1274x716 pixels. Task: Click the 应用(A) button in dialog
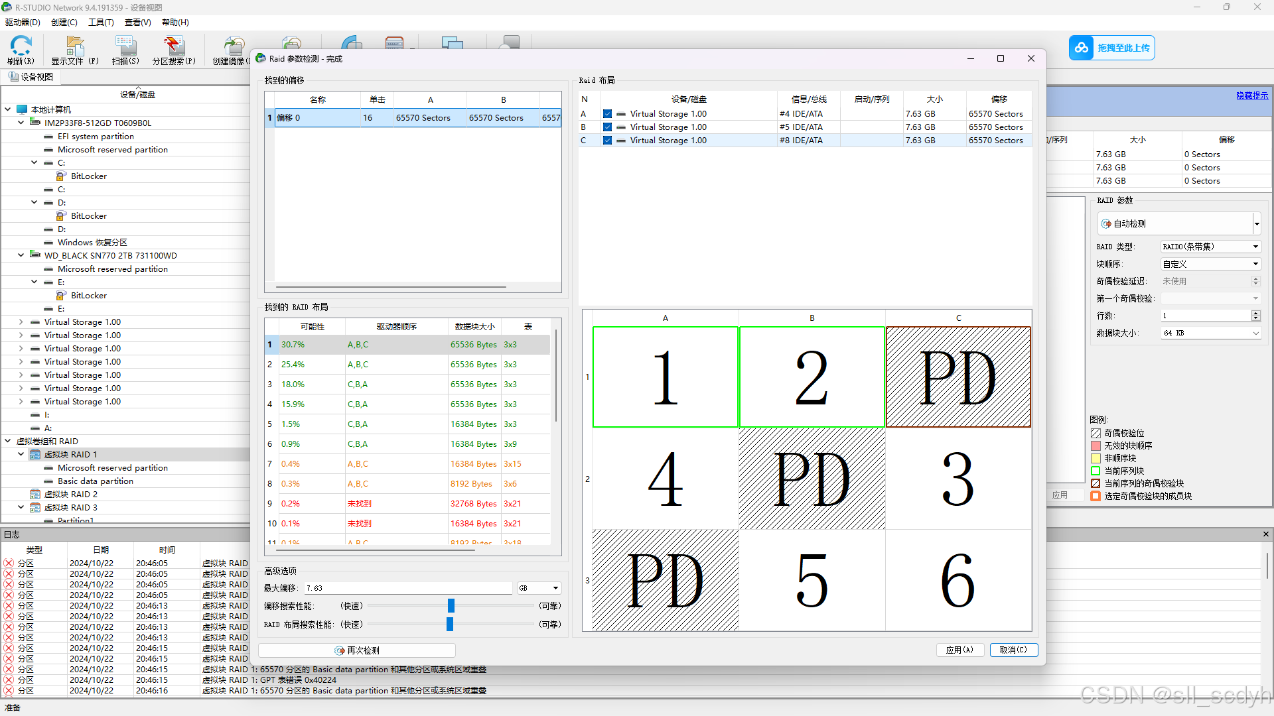(959, 650)
